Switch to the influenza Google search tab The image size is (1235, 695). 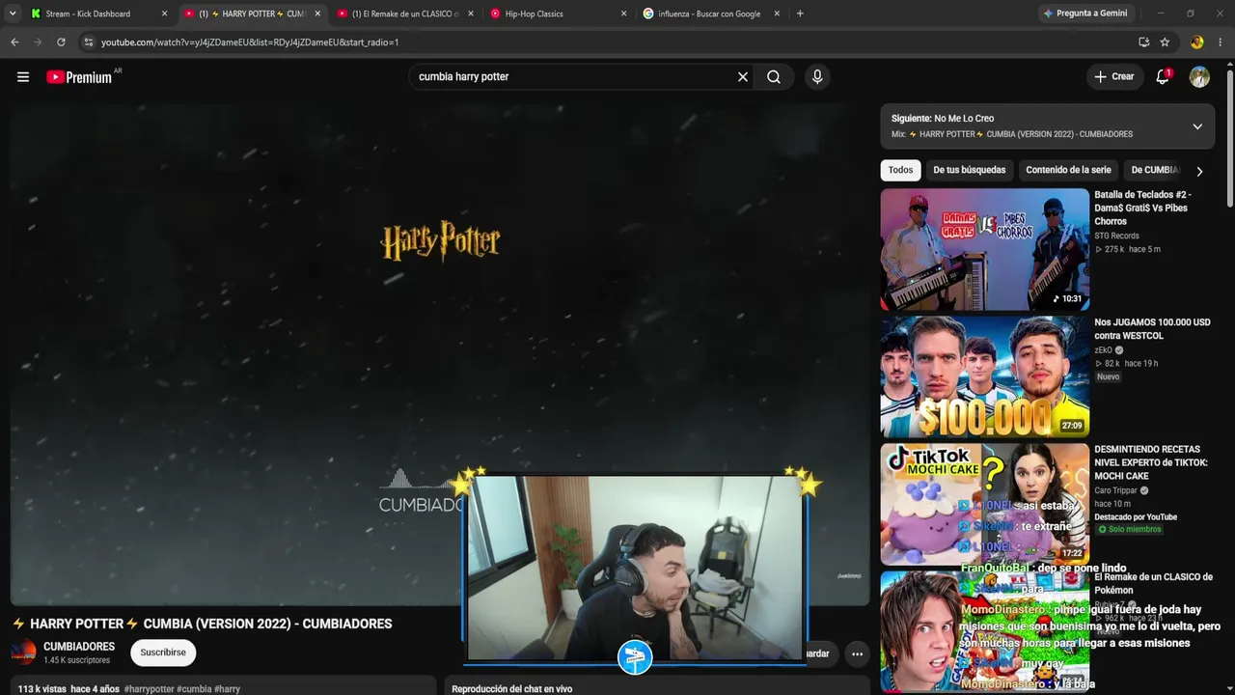tap(710, 14)
